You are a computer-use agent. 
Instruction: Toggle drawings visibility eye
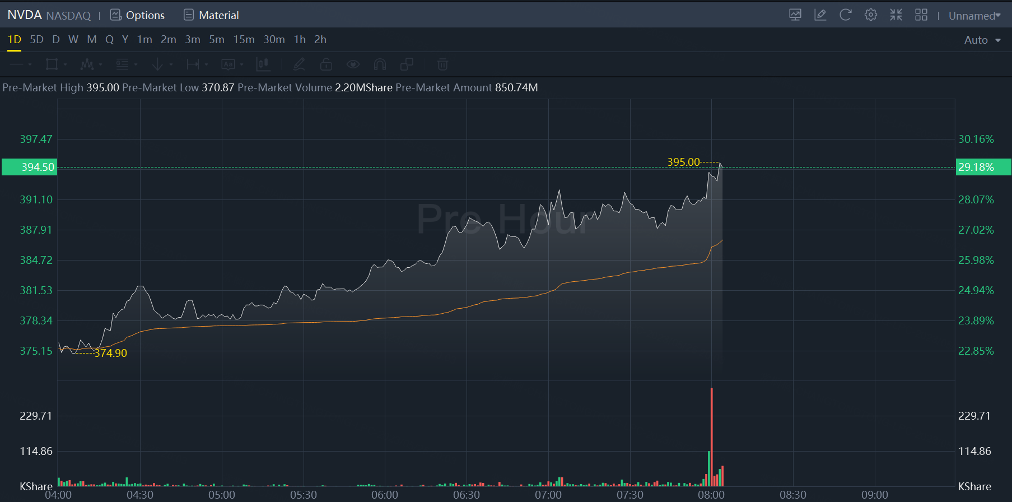click(x=353, y=64)
